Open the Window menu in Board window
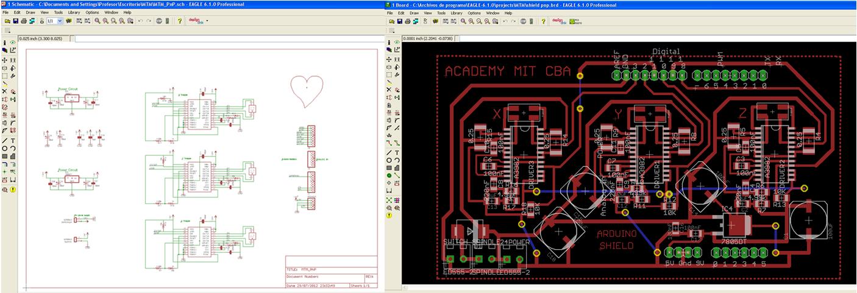Viewport: 857px width, 293px height. point(493,13)
